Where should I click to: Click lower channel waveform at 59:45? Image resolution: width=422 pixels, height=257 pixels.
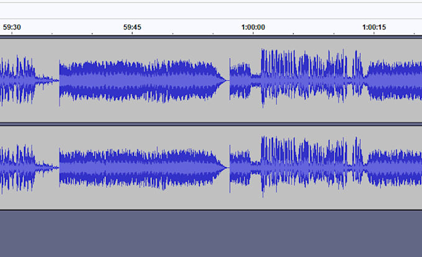pos(132,168)
